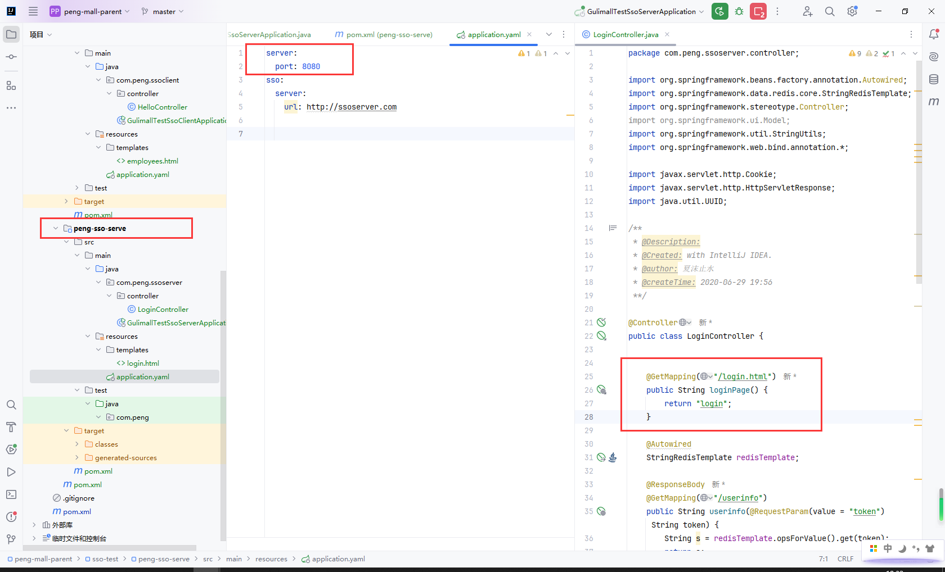The width and height of the screenshot is (945, 572).
Task: Open peng-mall-parent project dropdown
Action: coord(90,11)
